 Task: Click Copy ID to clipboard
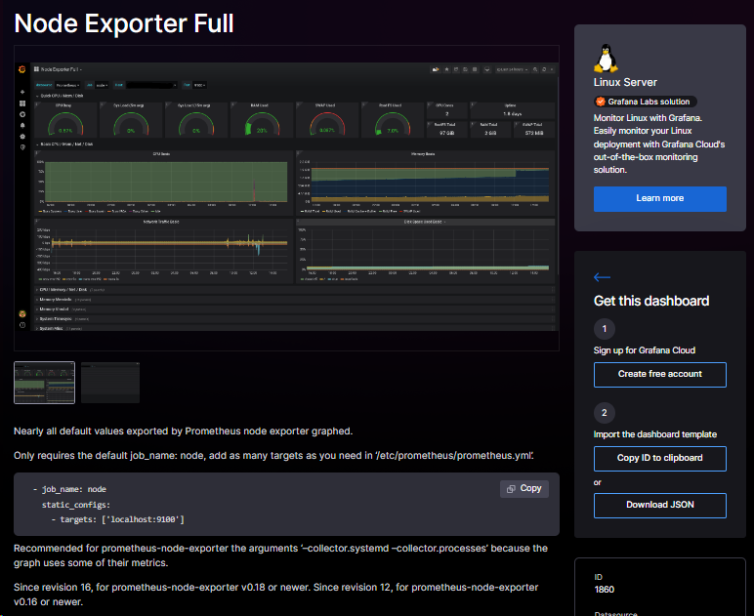(660, 459)
